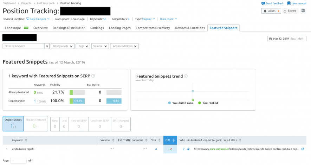Viewport: 311px width, 165px height.
Task: Click the Export button label
Action: point(292,11)
